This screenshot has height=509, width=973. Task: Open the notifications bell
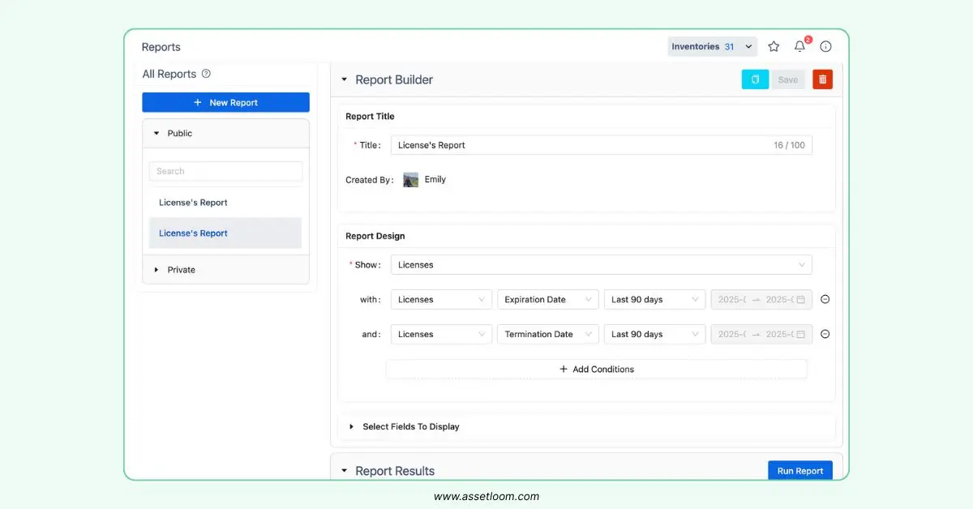(x=799, y=47)
